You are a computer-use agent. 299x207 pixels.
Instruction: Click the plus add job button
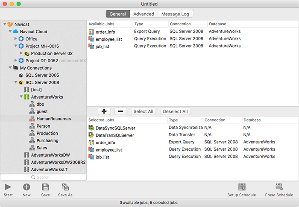click(x=104, y=111)
